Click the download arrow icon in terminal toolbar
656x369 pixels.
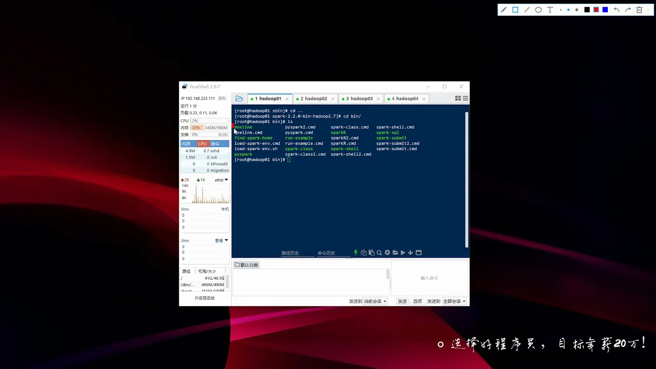411,253
